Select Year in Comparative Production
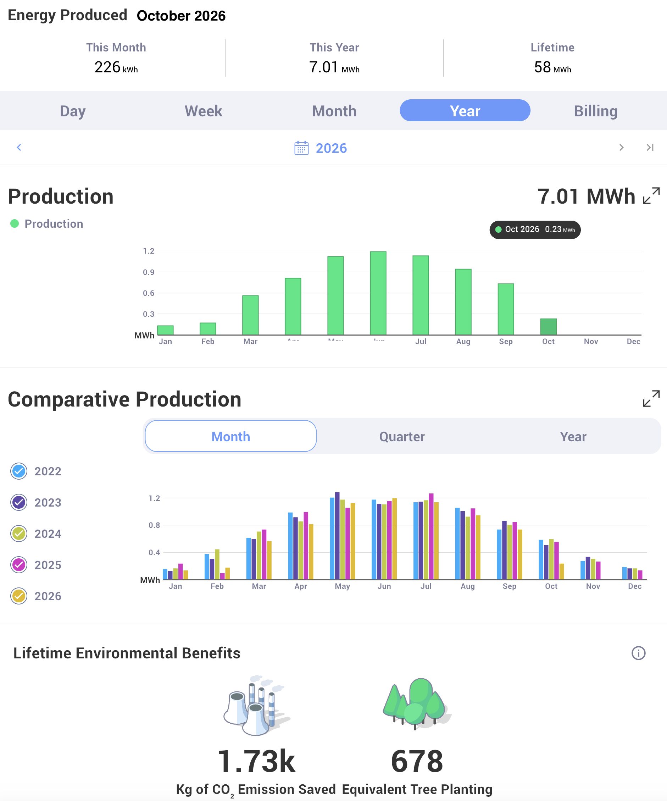Screen dimensions: 667x801 573,436
